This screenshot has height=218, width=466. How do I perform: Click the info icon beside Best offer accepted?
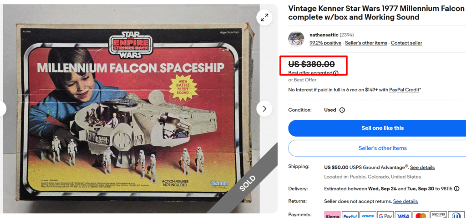(336, 73)
